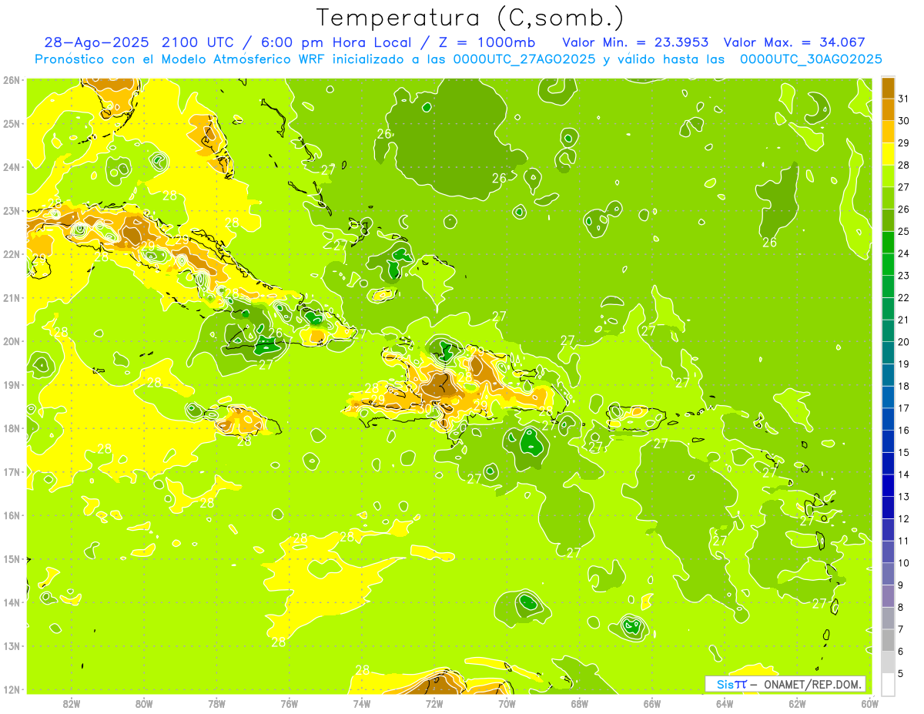Image resolution: width=924 pixels, height=714 pixels.
Task: Click the "74W" longitude axis label
Action: [x=361, y=703]
